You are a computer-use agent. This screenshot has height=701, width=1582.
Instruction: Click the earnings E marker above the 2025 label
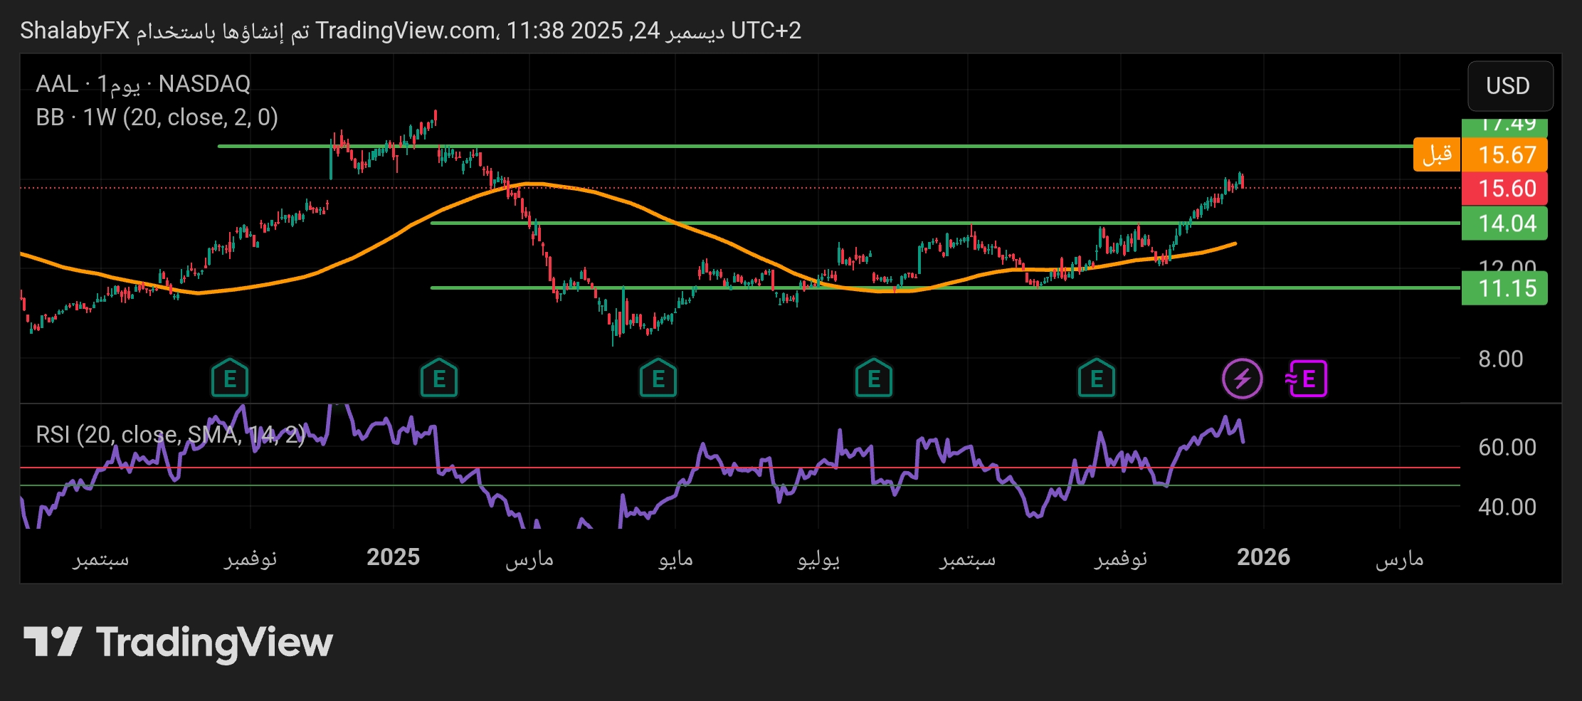(x=438, y=379)
